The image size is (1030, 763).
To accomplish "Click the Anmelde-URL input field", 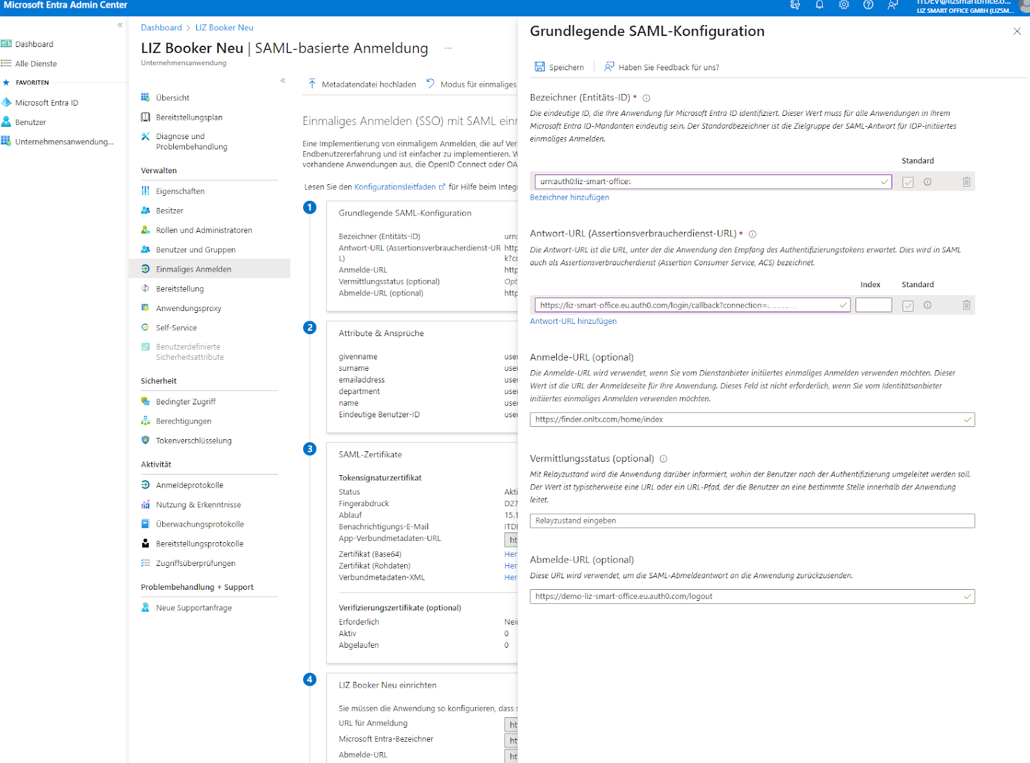I will (752, 420).
